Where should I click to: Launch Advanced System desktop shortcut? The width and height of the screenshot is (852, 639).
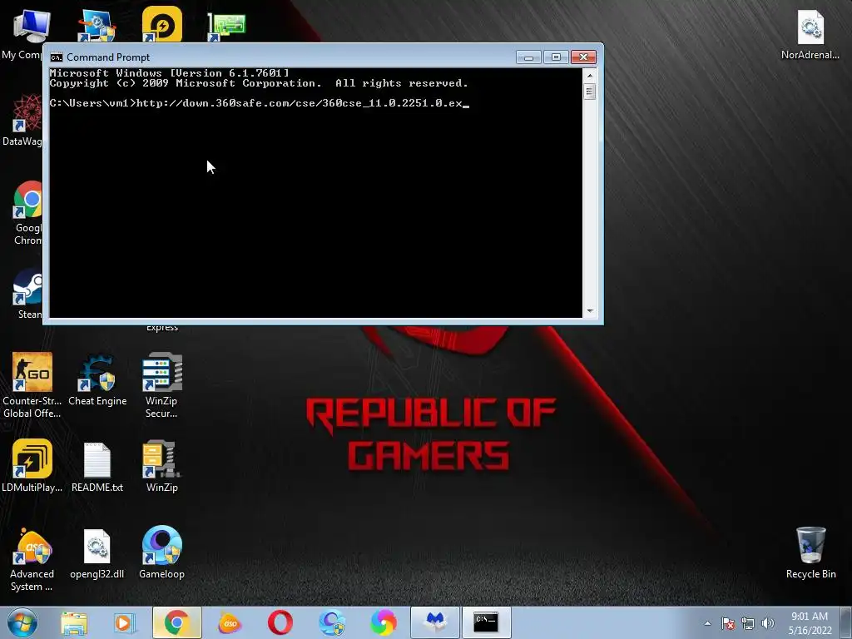pyautogui.click(x=32, y=546)
